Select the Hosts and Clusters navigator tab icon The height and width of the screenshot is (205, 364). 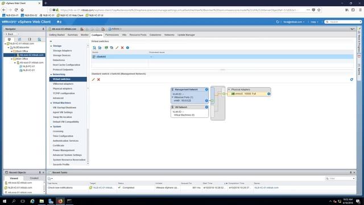point(9,39)
